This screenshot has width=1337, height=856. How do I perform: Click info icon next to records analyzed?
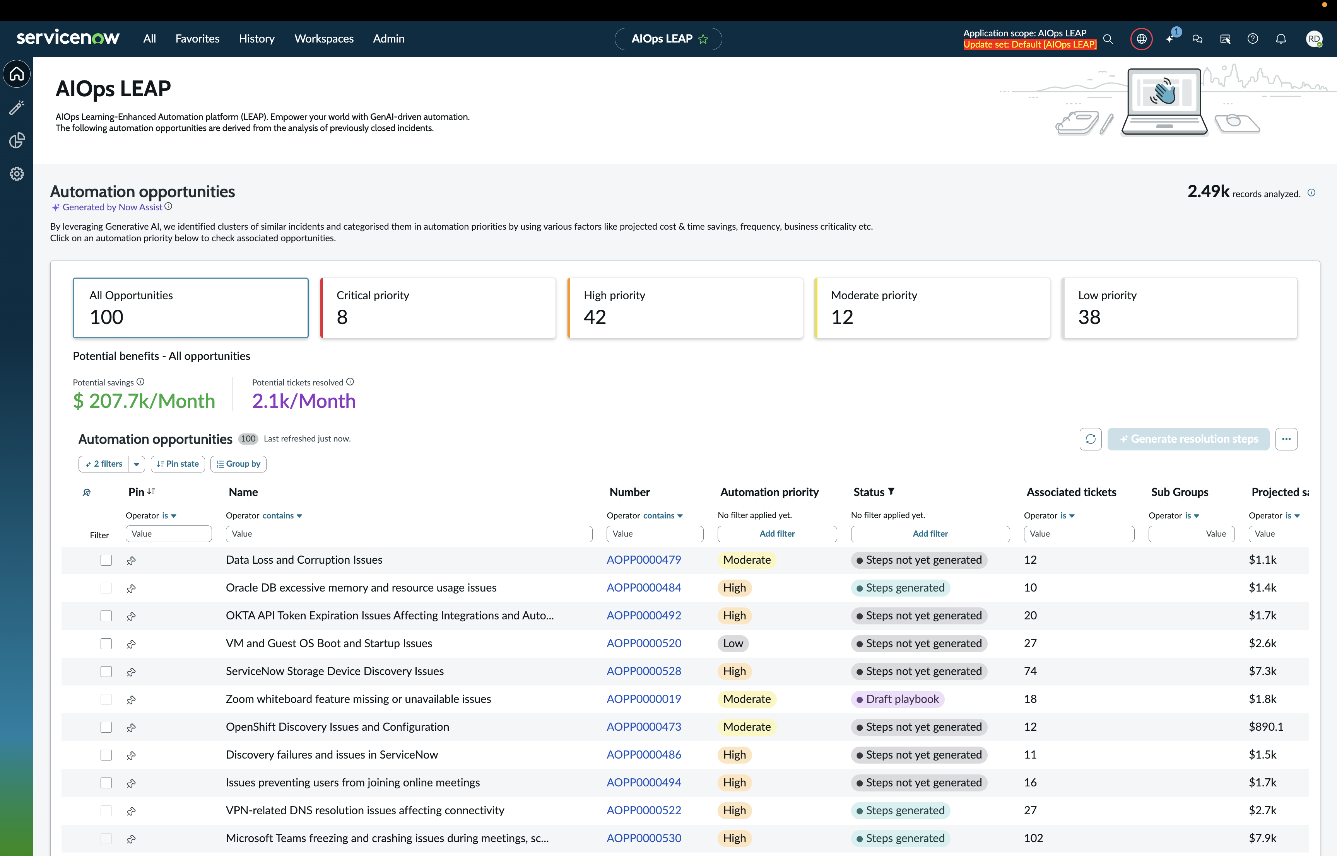tap(1311, 193)
